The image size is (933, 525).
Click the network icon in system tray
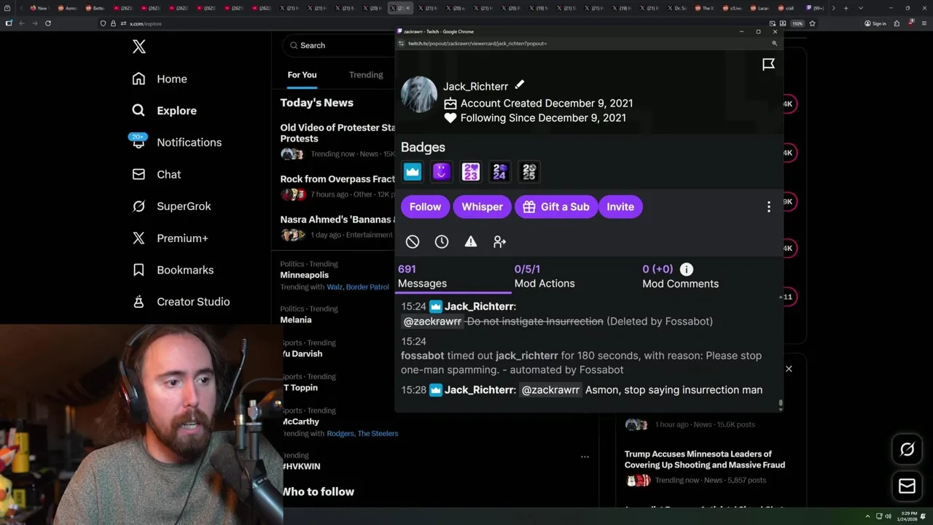pos(878,516)
